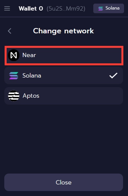The height and width of the screenshot is (196, 128).
Task: Switch to the Aptos network
Action: click(x=64, y=96)
